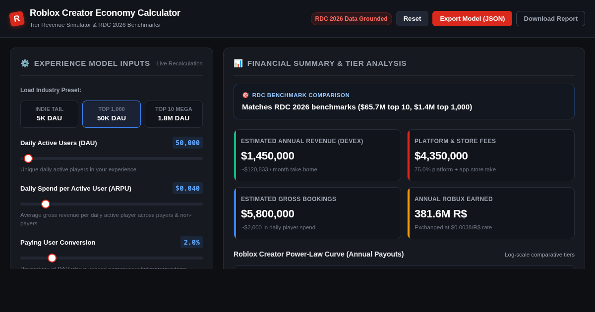Image resolution: width=595 pixels, height=312 pixels.
Task: Reset the calculator model
Action: [x=412, y=19]
